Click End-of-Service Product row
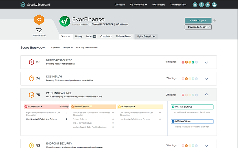Image resolution: width=238 pixels, height=148 pixels. pos(93,123)
